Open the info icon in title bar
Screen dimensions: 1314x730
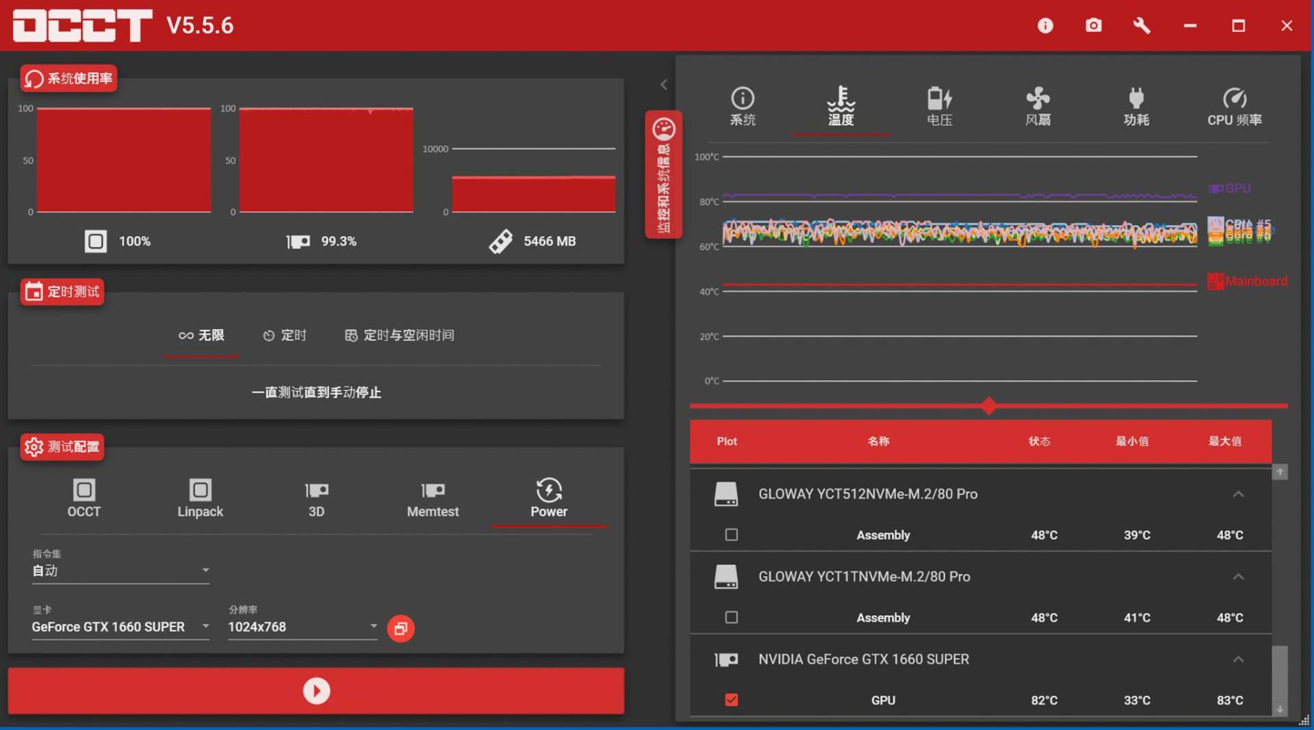(x=1045, y=26)
